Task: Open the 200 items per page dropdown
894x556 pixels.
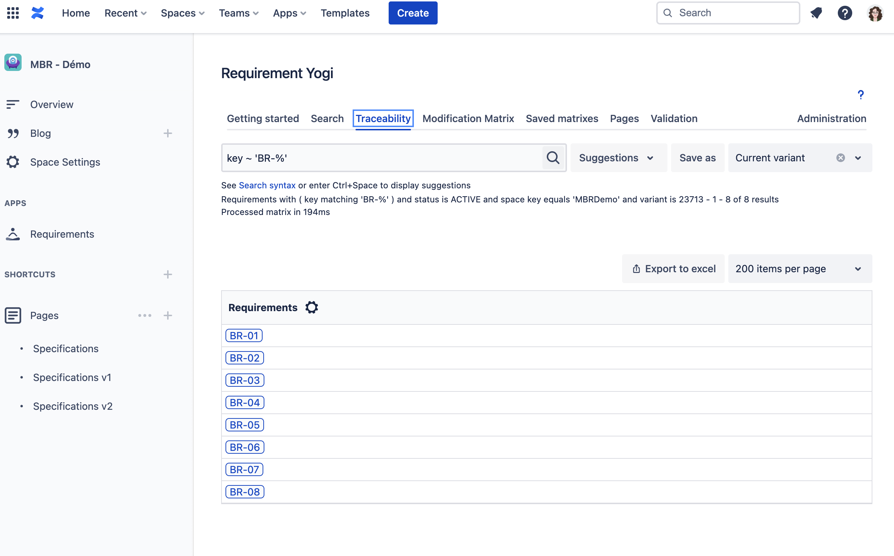Action: click(x=800, y=269)
